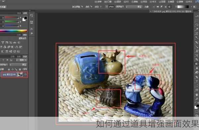The width and height of the screenshot is (199, 130).
Task: Toggle Quick Mask mode in toolbox
Action: point(197,111)
